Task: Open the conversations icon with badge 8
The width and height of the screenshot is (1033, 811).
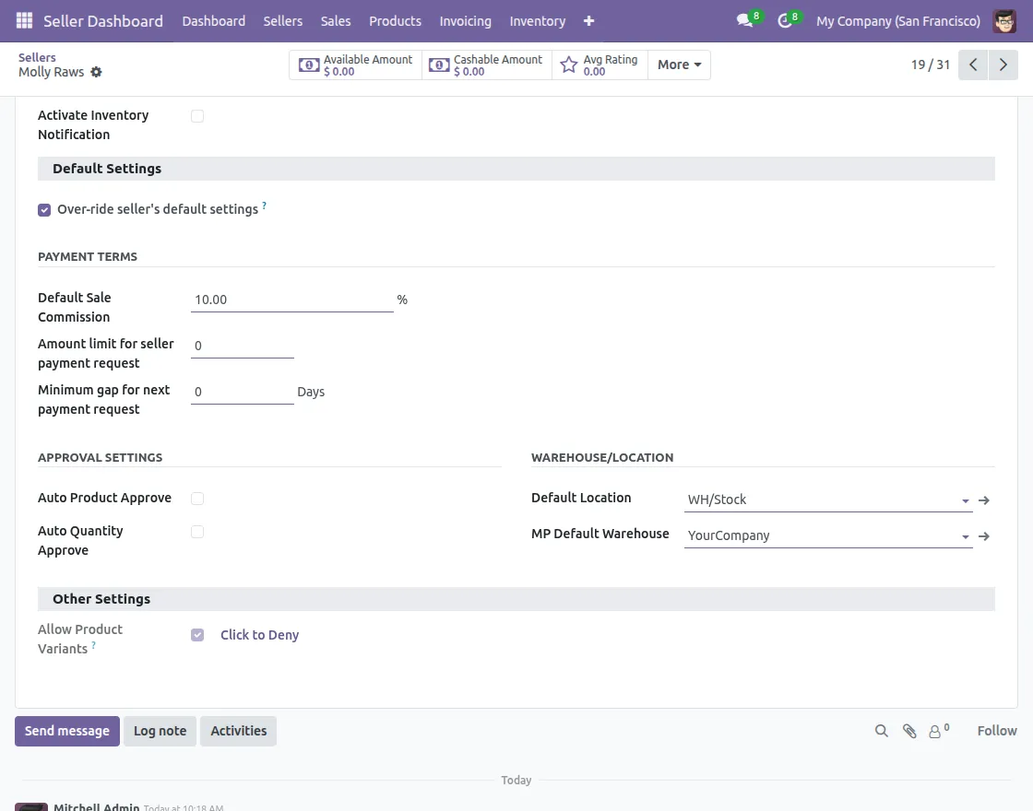Action: pos(743,20)
